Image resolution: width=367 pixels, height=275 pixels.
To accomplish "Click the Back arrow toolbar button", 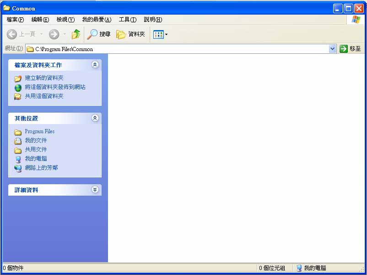I will coord(12,34).
